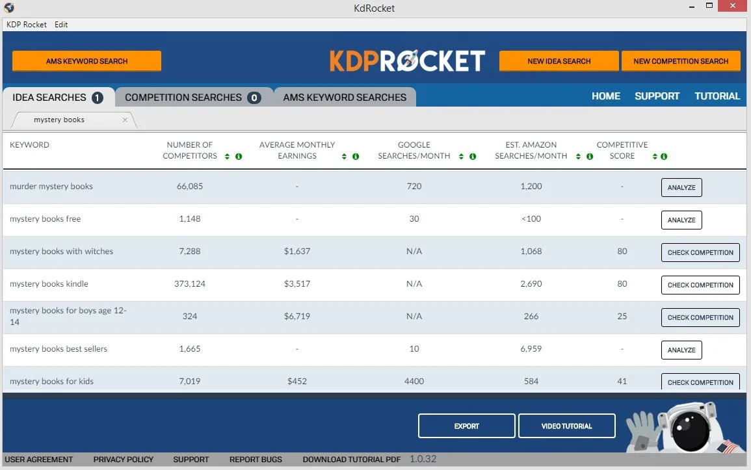Open the Tutorial link
Screen dimensions: 751x470
[717, 96]
